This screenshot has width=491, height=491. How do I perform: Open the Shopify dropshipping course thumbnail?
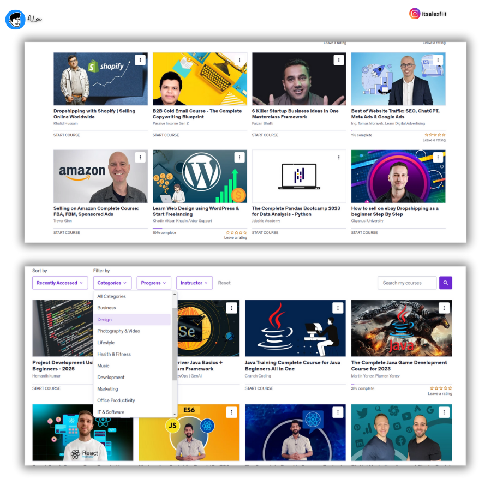click(x=100, y=79)
